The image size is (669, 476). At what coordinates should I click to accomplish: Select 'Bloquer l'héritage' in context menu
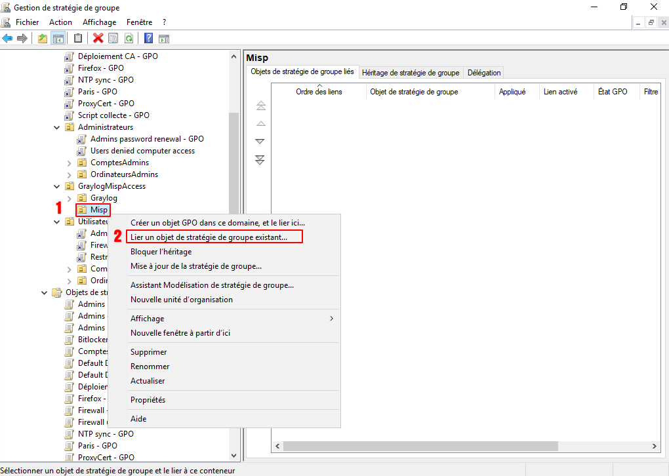point(161,251)
